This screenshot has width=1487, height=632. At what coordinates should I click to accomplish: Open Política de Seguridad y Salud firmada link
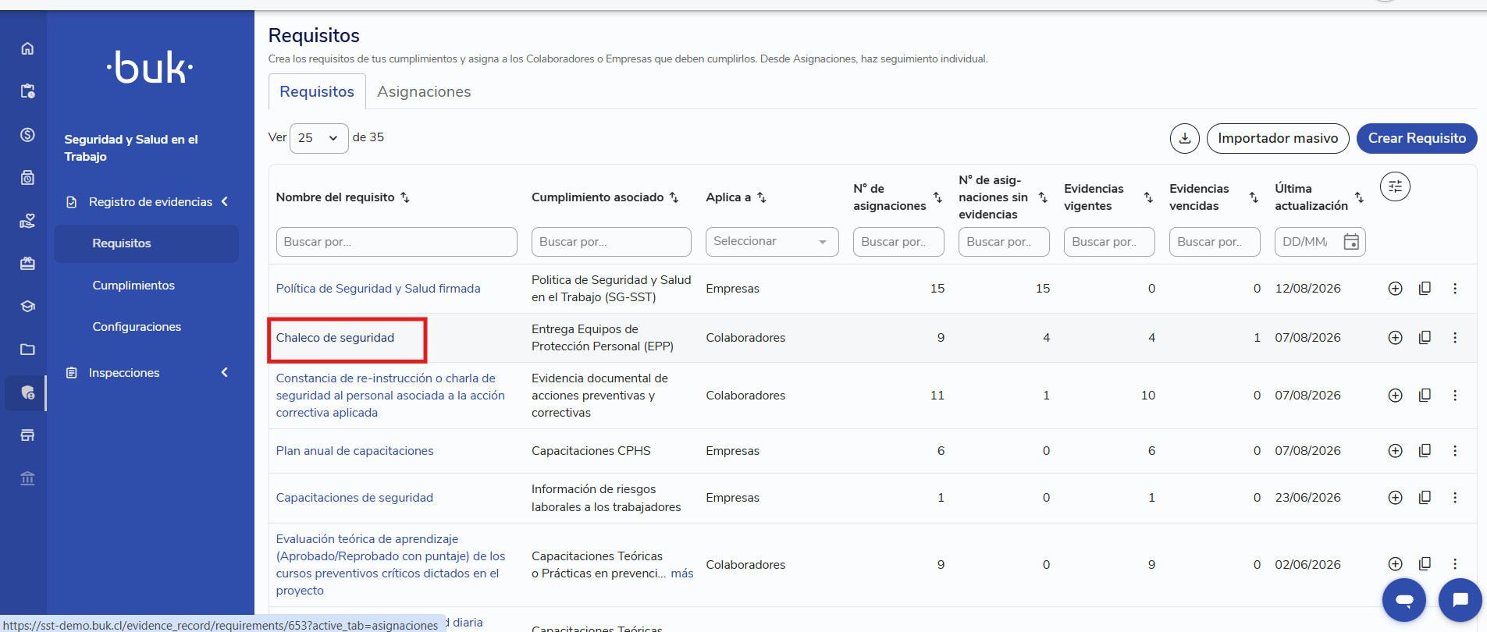(x=378, y=289)
